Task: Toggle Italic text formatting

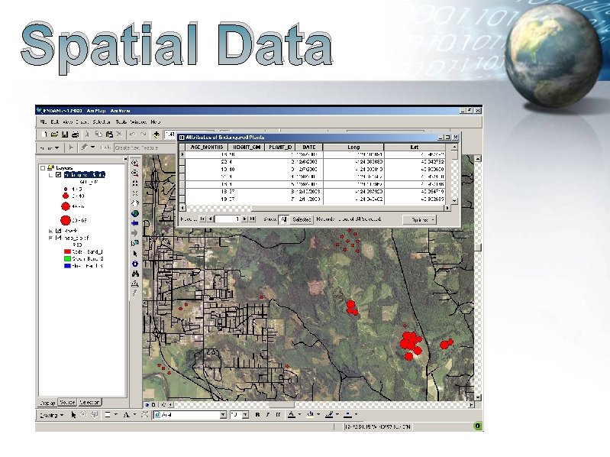Action: click(268, 415)
